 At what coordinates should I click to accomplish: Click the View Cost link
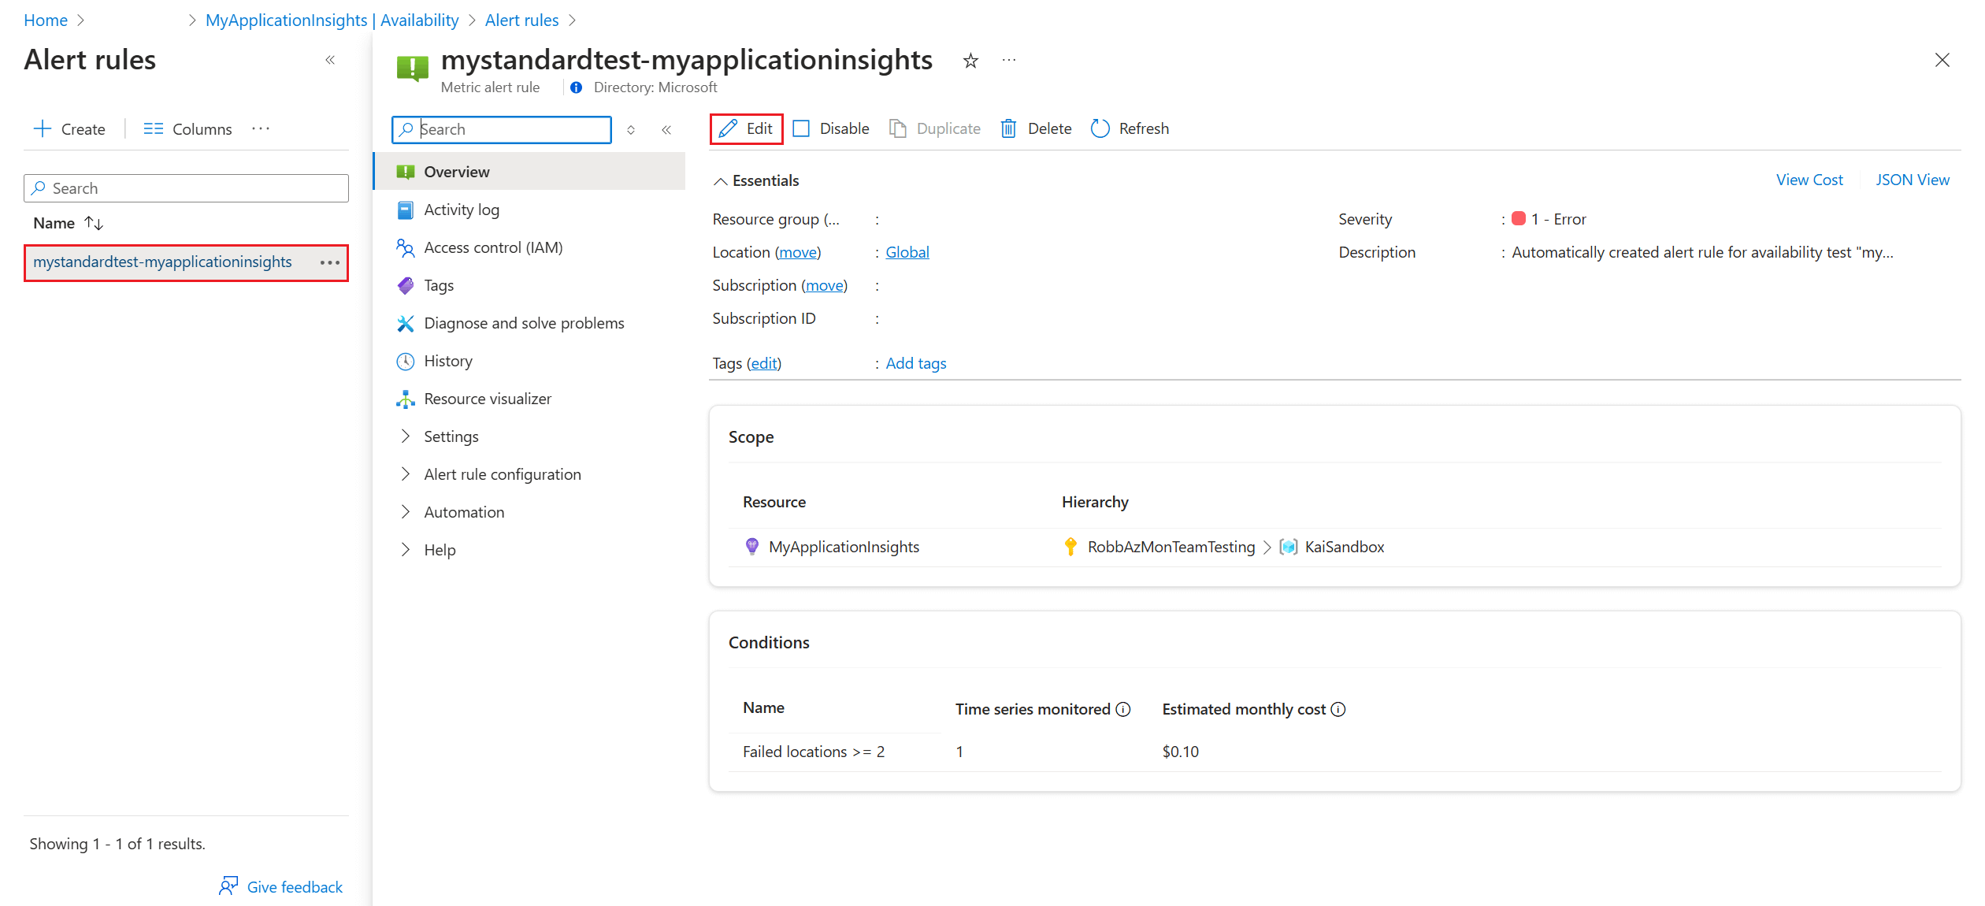(1809, 180)
